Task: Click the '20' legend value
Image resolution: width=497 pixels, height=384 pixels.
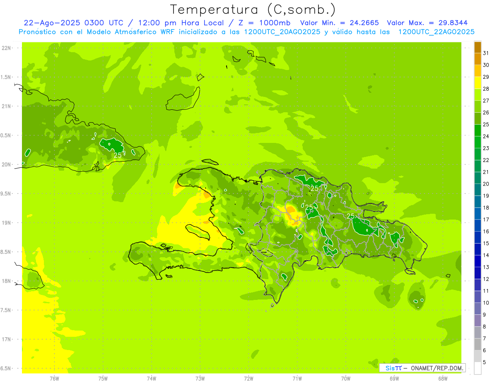Action: pos(486,184)
